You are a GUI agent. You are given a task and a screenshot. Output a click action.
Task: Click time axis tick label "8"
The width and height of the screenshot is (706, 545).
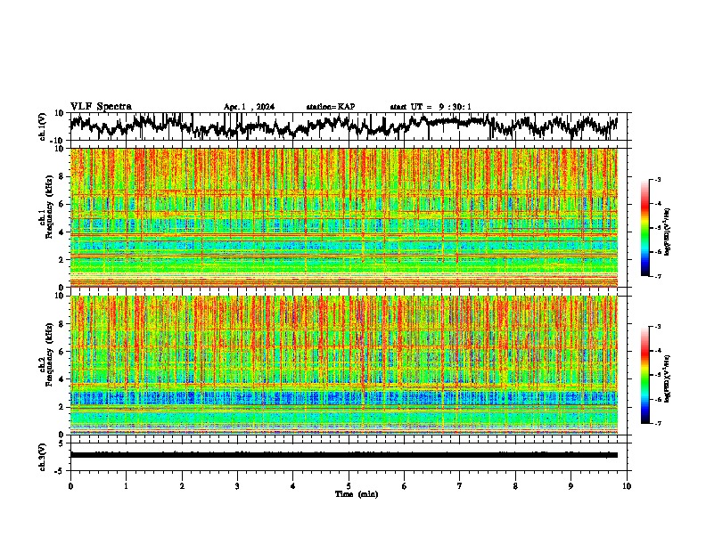pyautogui.click(x=515, y=486)
